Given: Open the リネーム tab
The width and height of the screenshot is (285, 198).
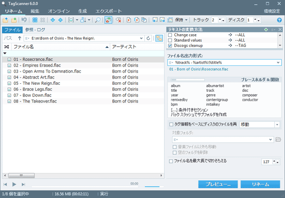Looking at the screenshot, I should (x=14, y=11).
